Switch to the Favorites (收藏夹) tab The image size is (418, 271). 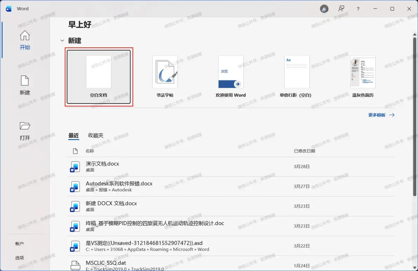tap(96, 135)
